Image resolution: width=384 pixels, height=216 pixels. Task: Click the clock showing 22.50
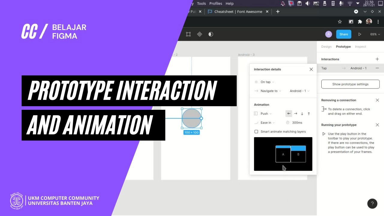[369, 3]
